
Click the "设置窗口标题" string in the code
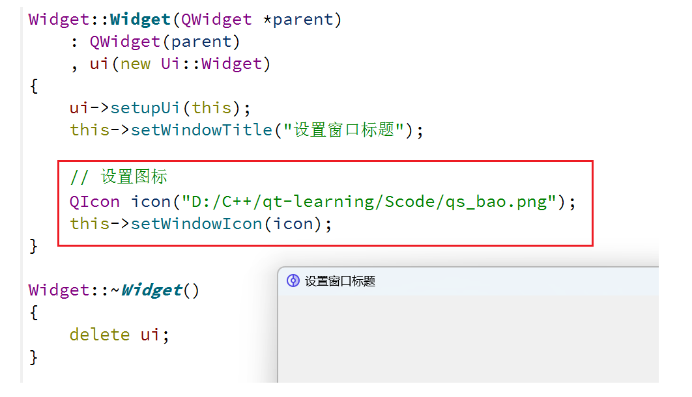click(344, 130)
